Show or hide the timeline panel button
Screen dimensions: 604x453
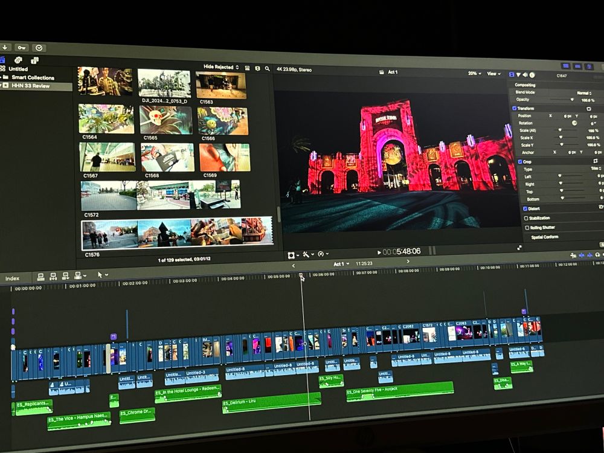pyautogui.click(x=577, y=66)
